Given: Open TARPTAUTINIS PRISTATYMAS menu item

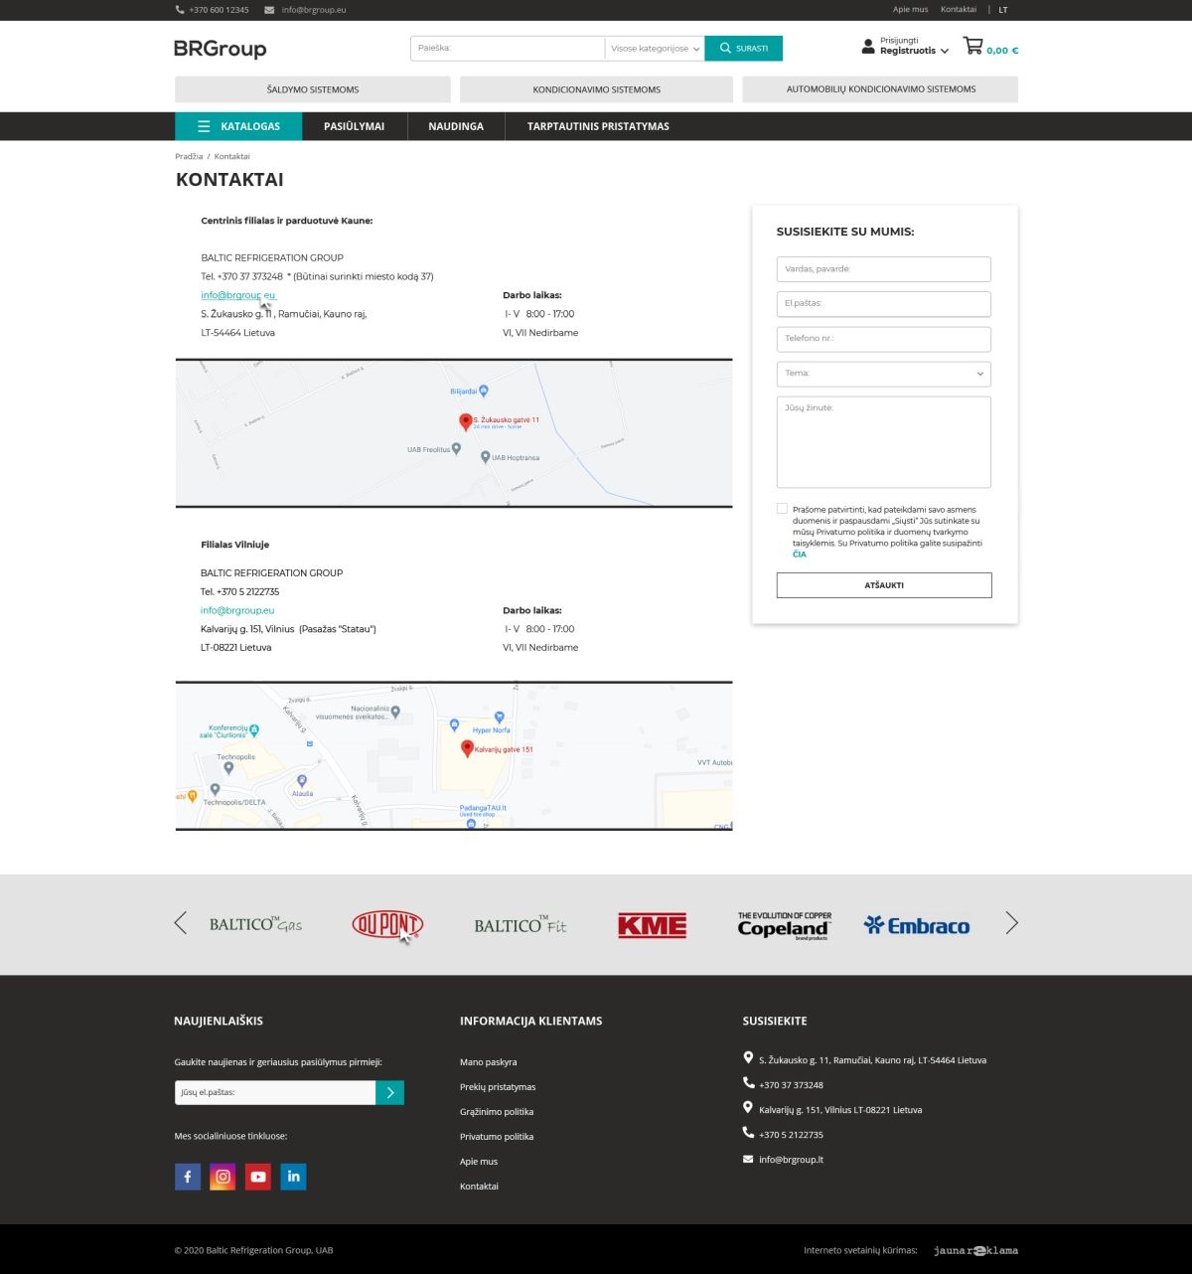Looking at the screenshot, I should coord(598,126).
